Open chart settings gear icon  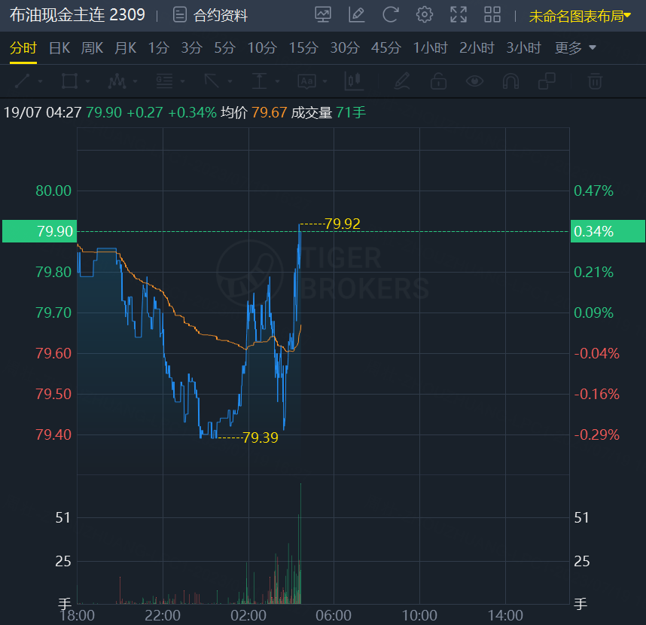point(425,15)
